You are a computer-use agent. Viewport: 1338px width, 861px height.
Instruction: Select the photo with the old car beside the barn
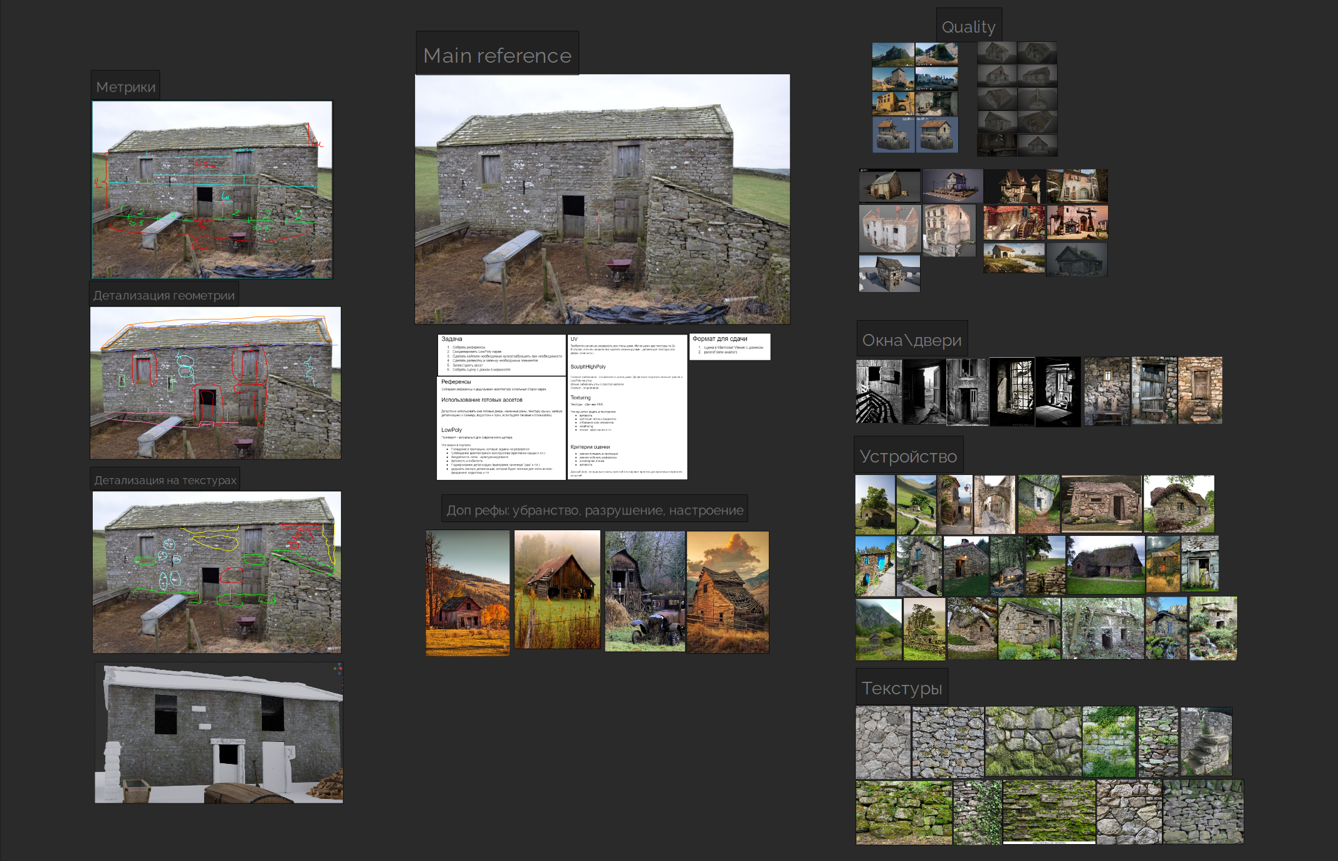644,591
